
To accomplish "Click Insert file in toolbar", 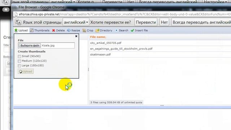I will pos(139,30).
